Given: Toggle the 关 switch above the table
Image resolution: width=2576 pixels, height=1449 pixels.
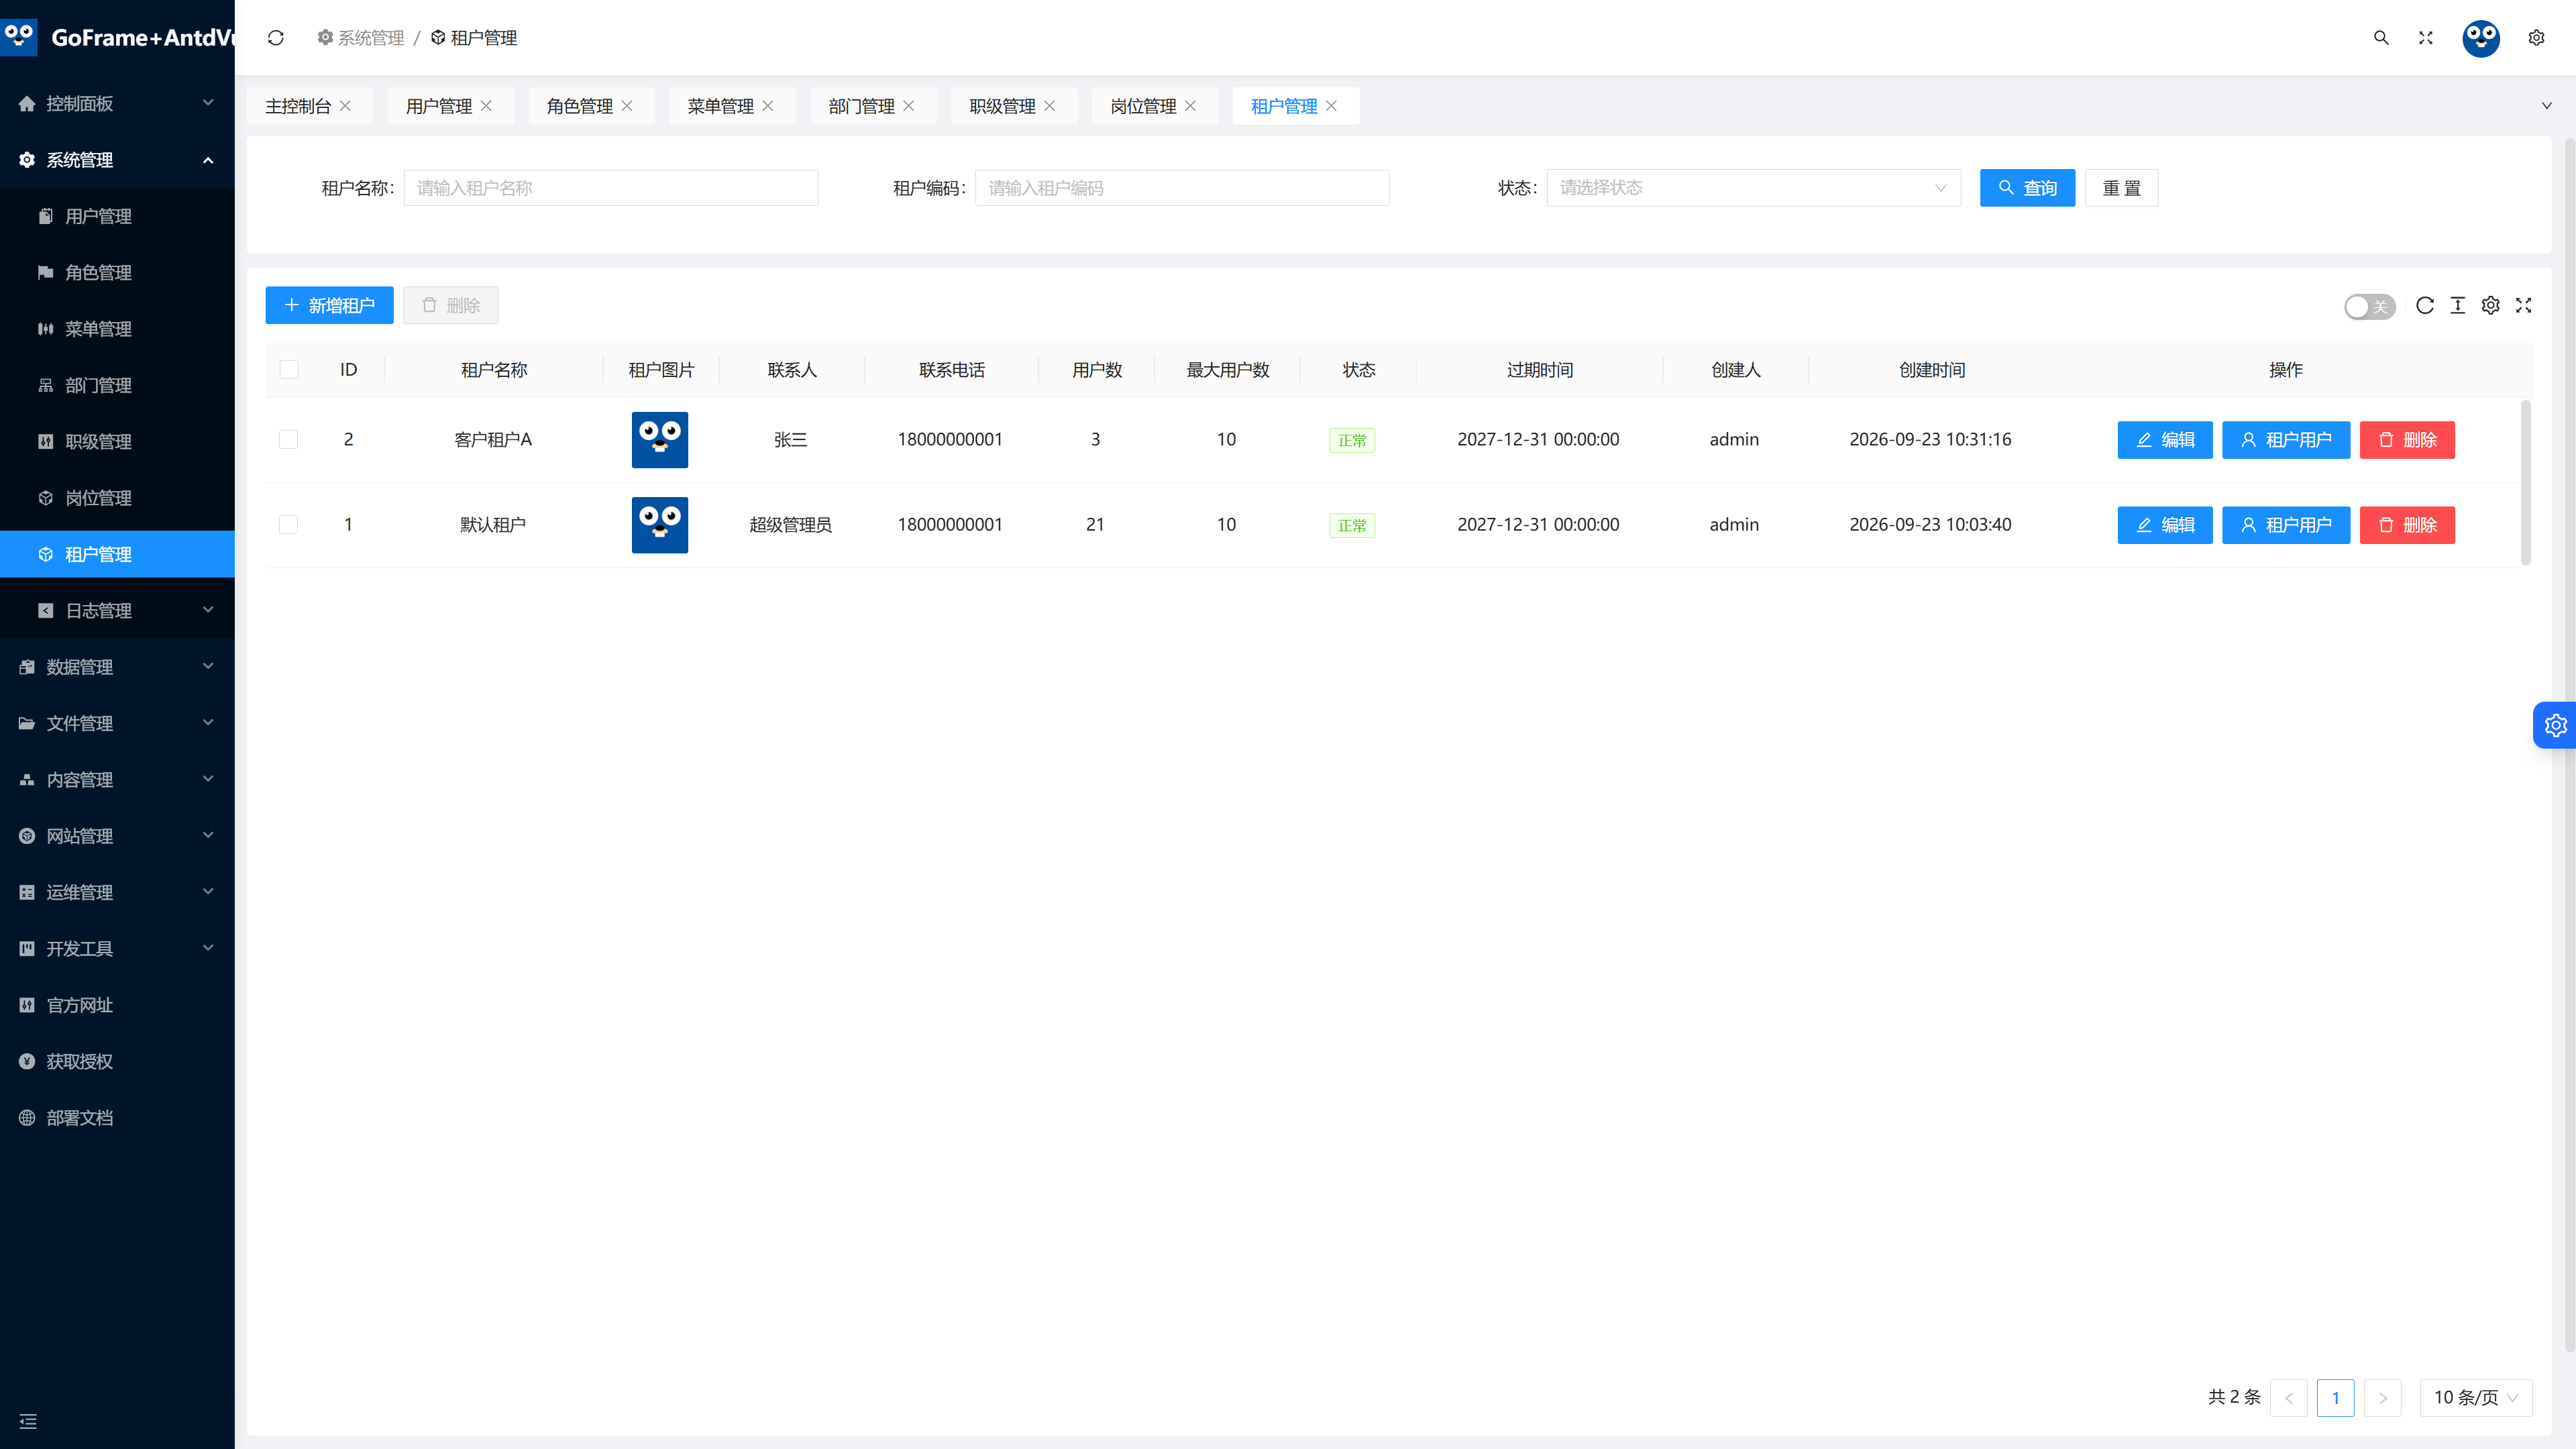Looking at the screenshot, I should tap(2369, 307).
